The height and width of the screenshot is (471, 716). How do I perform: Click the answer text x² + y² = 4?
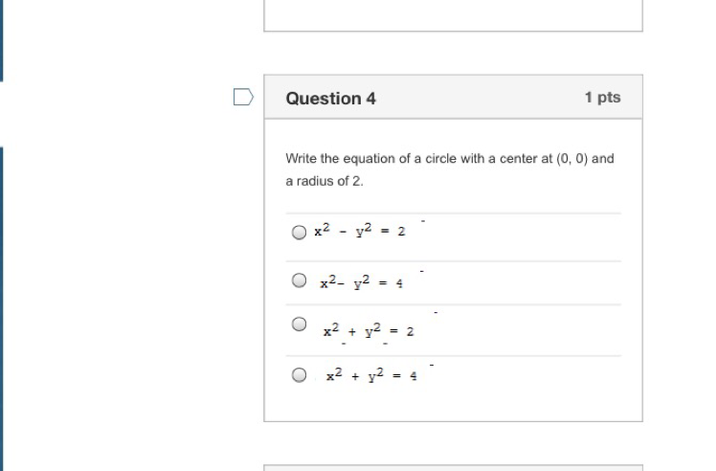coord(371,375)
